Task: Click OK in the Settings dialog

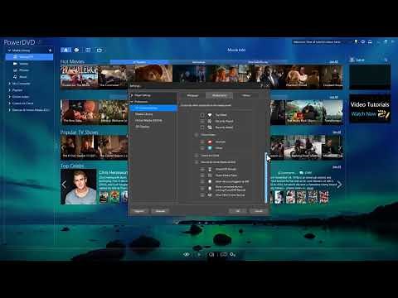Action: click(238, 211)
